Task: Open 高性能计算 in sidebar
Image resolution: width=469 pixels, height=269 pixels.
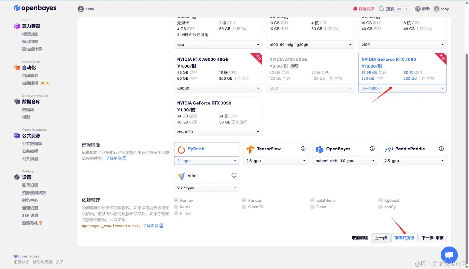Action: point(32,49)
